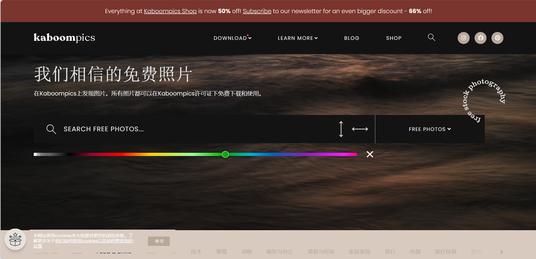Select horizontal orientation arrow filter
Image resolution: width=536 pixels, height=259 pixels.
(x=360, y=129)
